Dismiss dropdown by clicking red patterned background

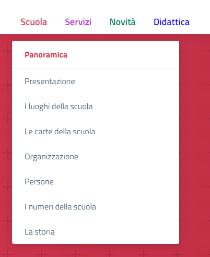click(194, 139)
